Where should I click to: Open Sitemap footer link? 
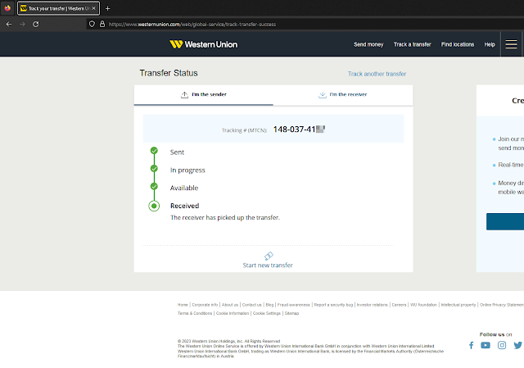point(291,313)
